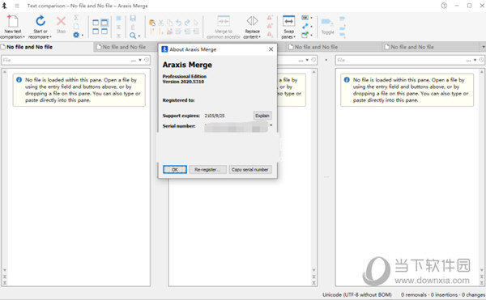Click the Swap panes icon
Image resolution: width=486 pixels, height=300 pixels.
[288, 21]
